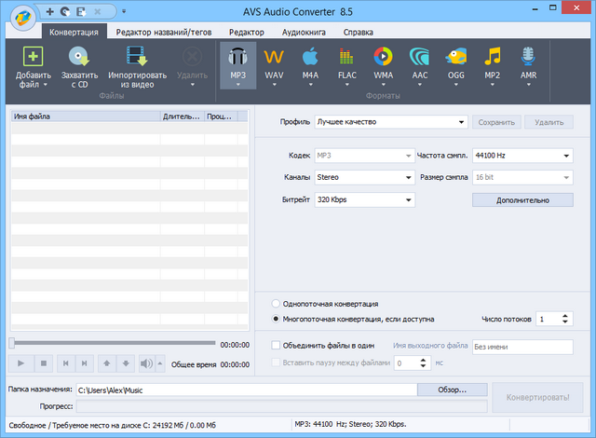Select the WAV output format
The height and width of the screenshot is (438, 596).
tap(274, 58)
